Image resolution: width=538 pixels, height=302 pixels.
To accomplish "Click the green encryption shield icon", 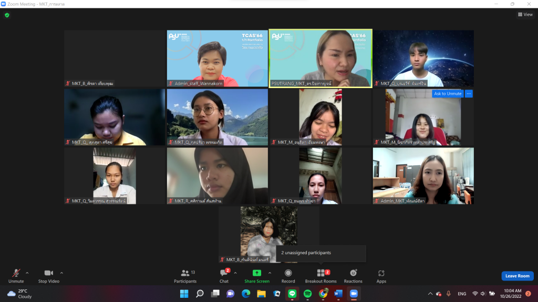I will (7, 15).
